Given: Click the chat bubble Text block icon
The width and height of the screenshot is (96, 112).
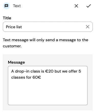Looking at the screenshot, I should click(x=6, y=6).
